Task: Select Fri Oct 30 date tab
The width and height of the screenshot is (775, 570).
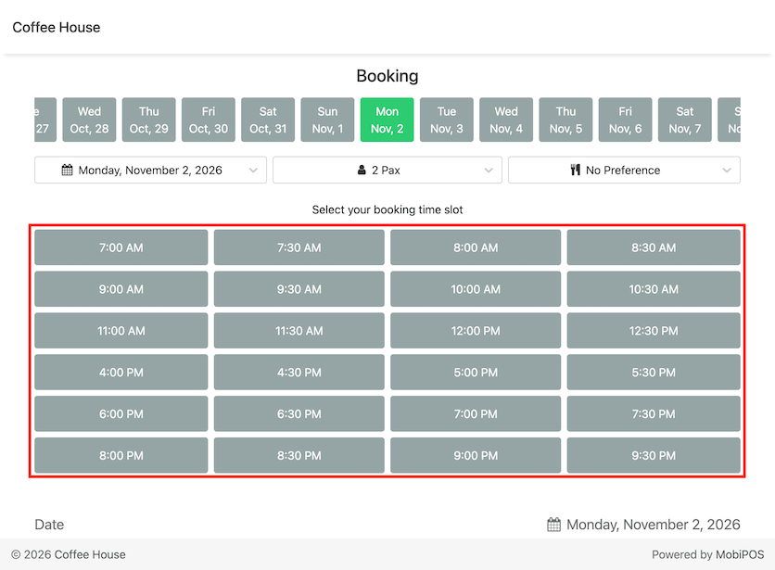Action: pyautogui.click(x=209, y=120)
